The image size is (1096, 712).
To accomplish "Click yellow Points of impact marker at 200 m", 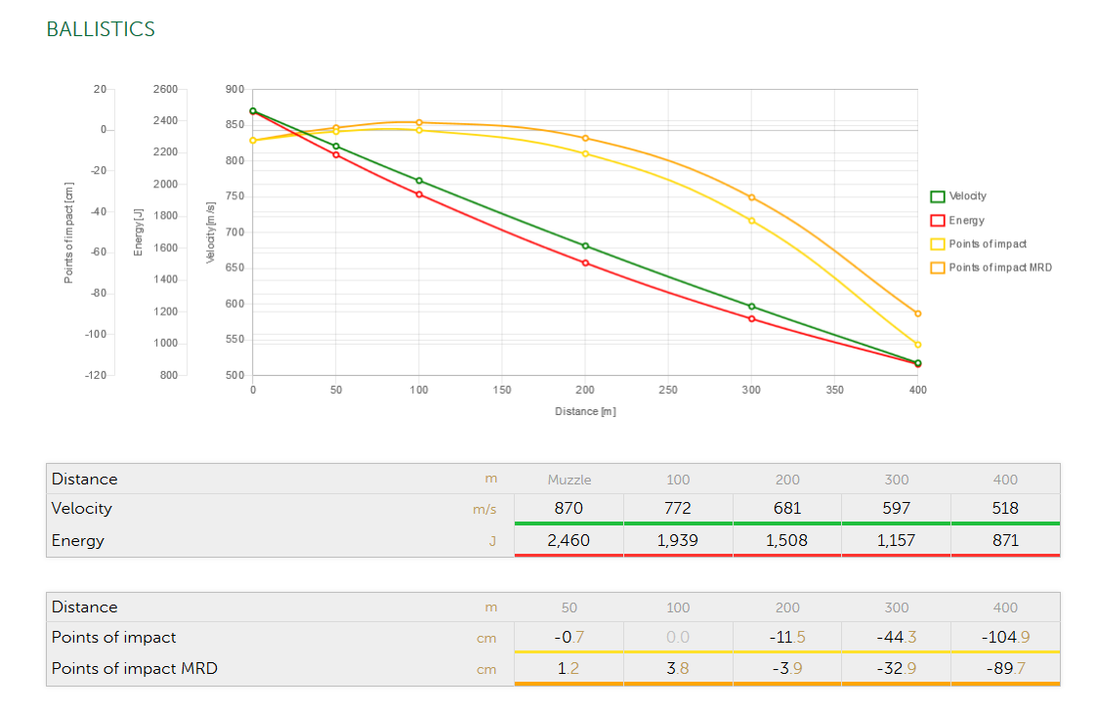I will pos(585,153).
